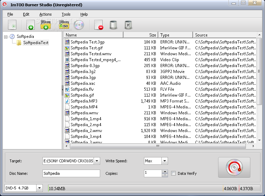Select the Softpedia_2.mp4 file name

click(x=86, y=125)
